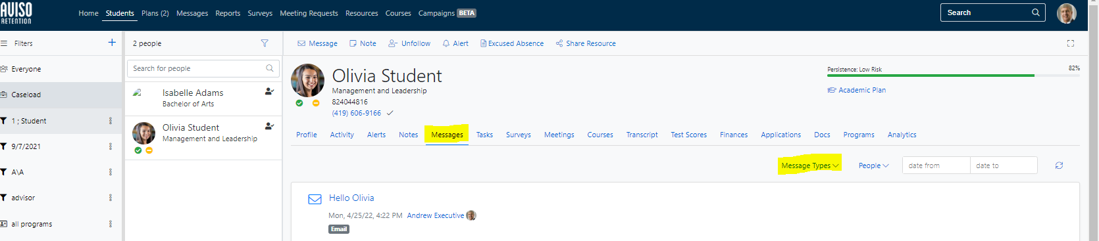Click Share Resource action

coord(586,43)
